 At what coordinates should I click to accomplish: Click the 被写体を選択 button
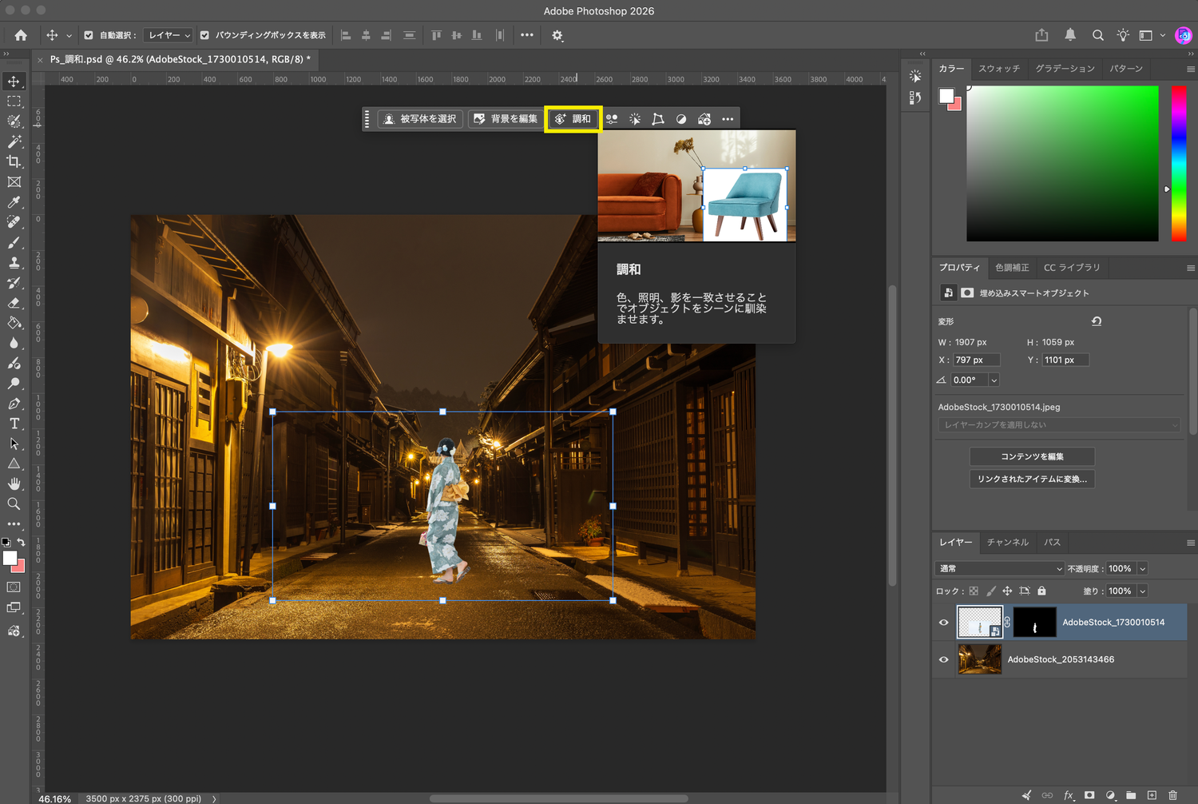point(420,119)
